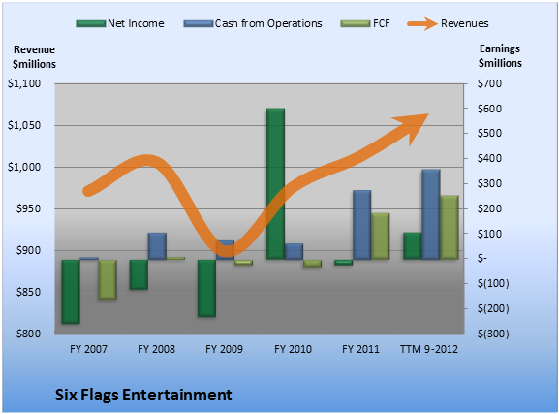Click the $850 revenue axis value
Viewport: 559px width, 414px height.
pyautogui.click(x=28, y=292)
